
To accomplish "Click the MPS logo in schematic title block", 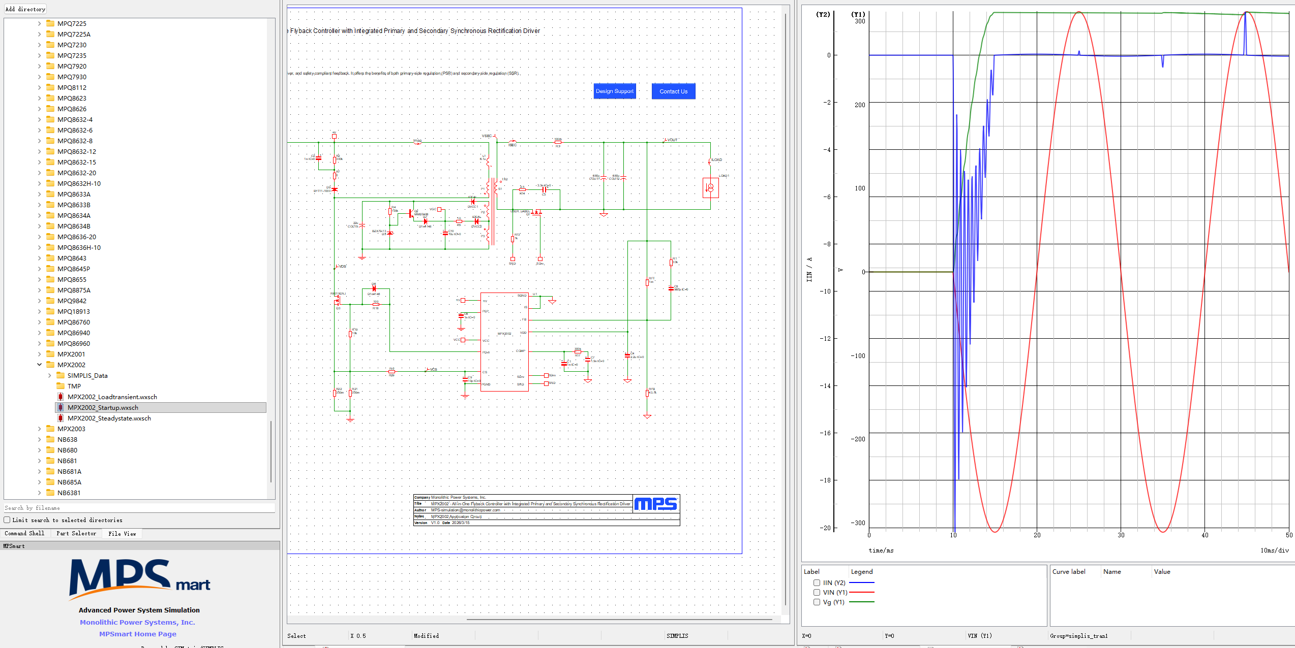I will pyautogui.click(x=656, y=504).
